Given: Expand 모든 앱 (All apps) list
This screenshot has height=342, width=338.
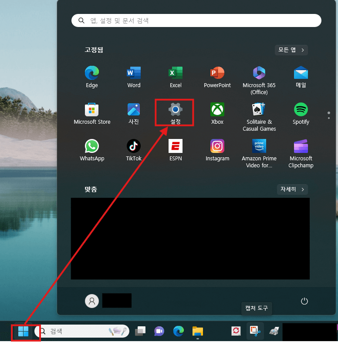Looking at the screenshot, I should [291, 50].
